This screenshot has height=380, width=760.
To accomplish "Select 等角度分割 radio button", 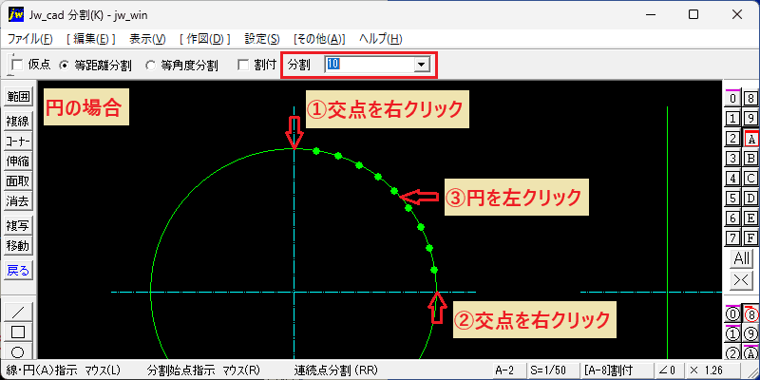I will [x=151, y=66].
